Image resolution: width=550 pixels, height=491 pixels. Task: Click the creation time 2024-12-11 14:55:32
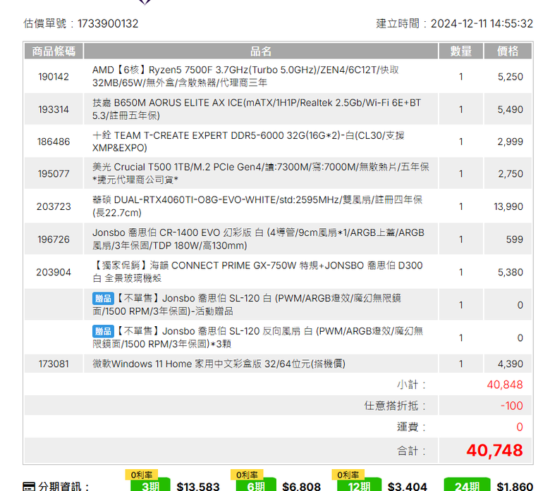[482, 23]
